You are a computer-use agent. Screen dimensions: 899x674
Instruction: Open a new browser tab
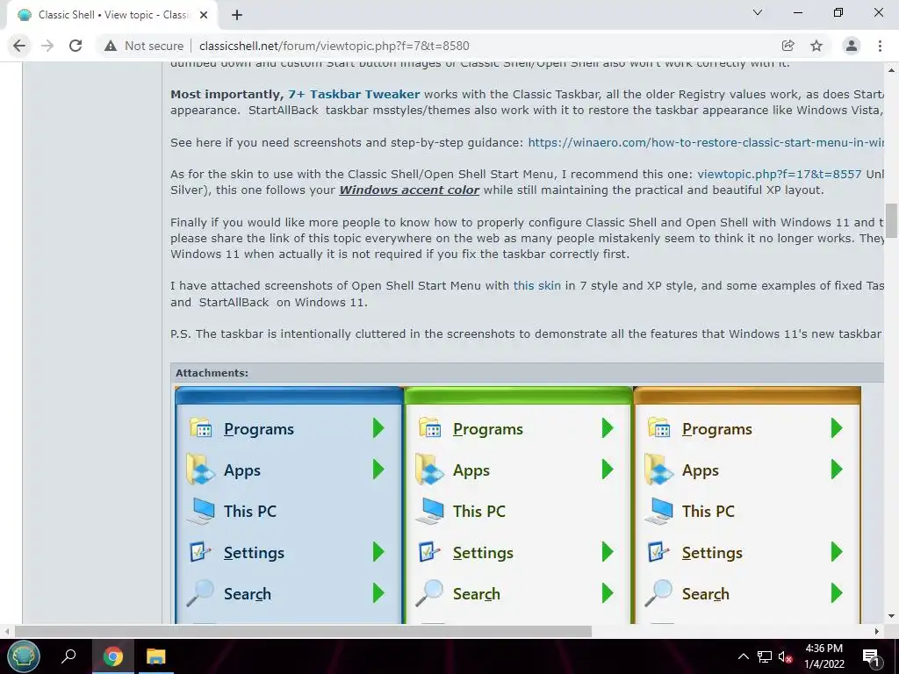[x=237, y=15]
